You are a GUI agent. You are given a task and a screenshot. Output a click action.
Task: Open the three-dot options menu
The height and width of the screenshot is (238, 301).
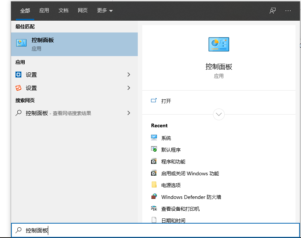pyautogui.click(x=288, y=11)
